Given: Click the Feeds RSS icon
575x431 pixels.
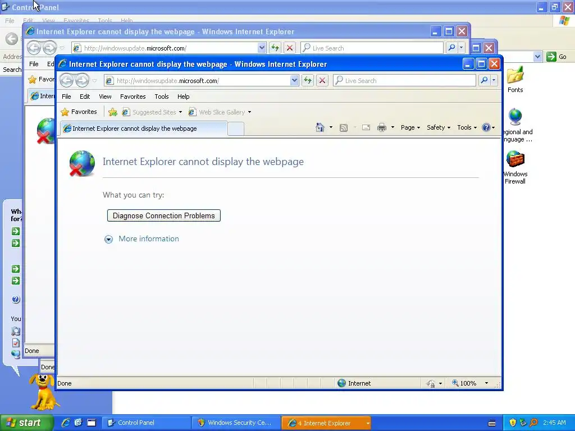Looking at the screenshot, I should pos(343,127).
